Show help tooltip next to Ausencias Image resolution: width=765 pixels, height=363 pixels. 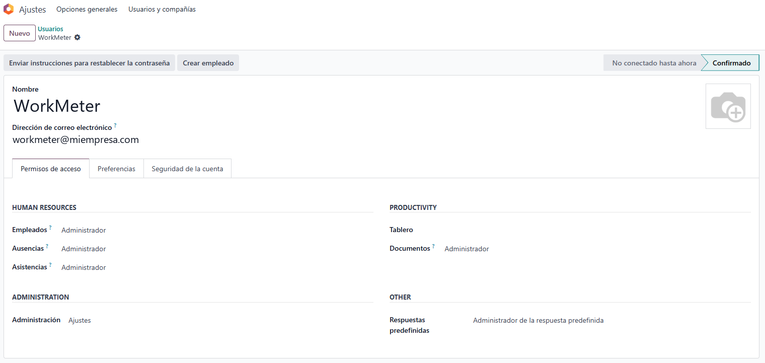point(47,246)
